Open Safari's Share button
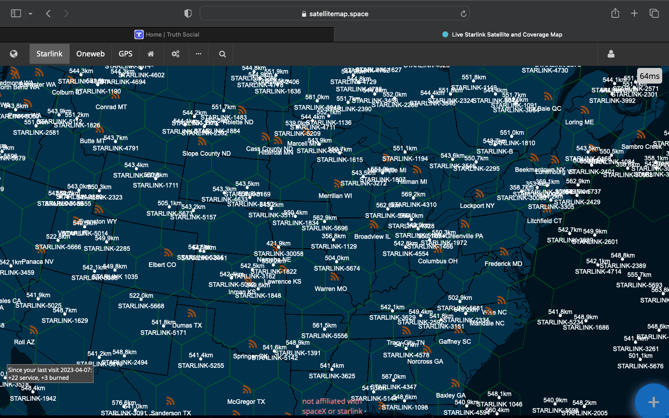 [x=616, y=14]
